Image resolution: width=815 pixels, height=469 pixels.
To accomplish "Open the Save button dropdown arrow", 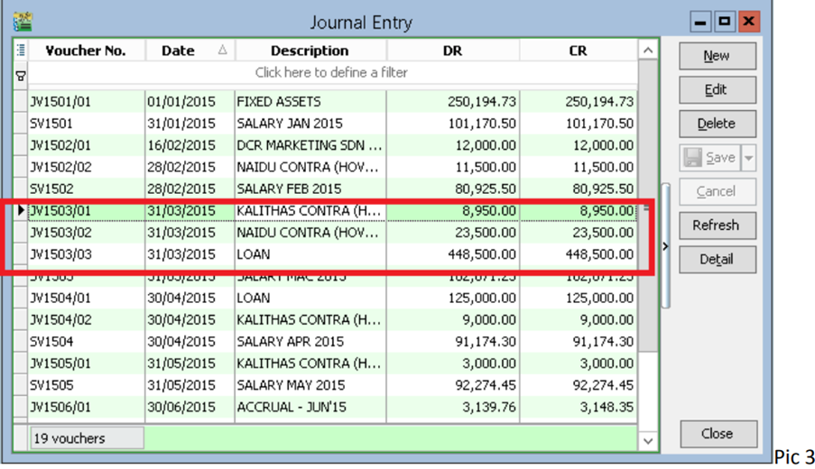I will click(x=748, y=158).
